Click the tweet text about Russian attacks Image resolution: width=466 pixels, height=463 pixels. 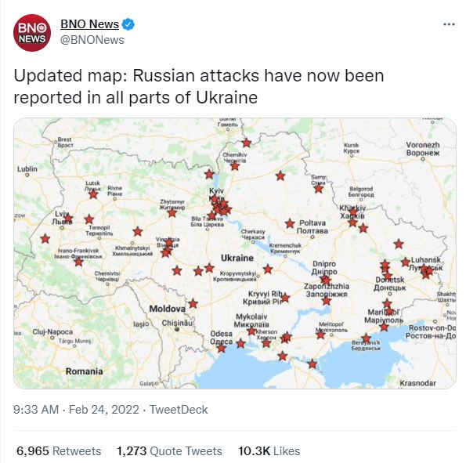click(x=198, y=86)
